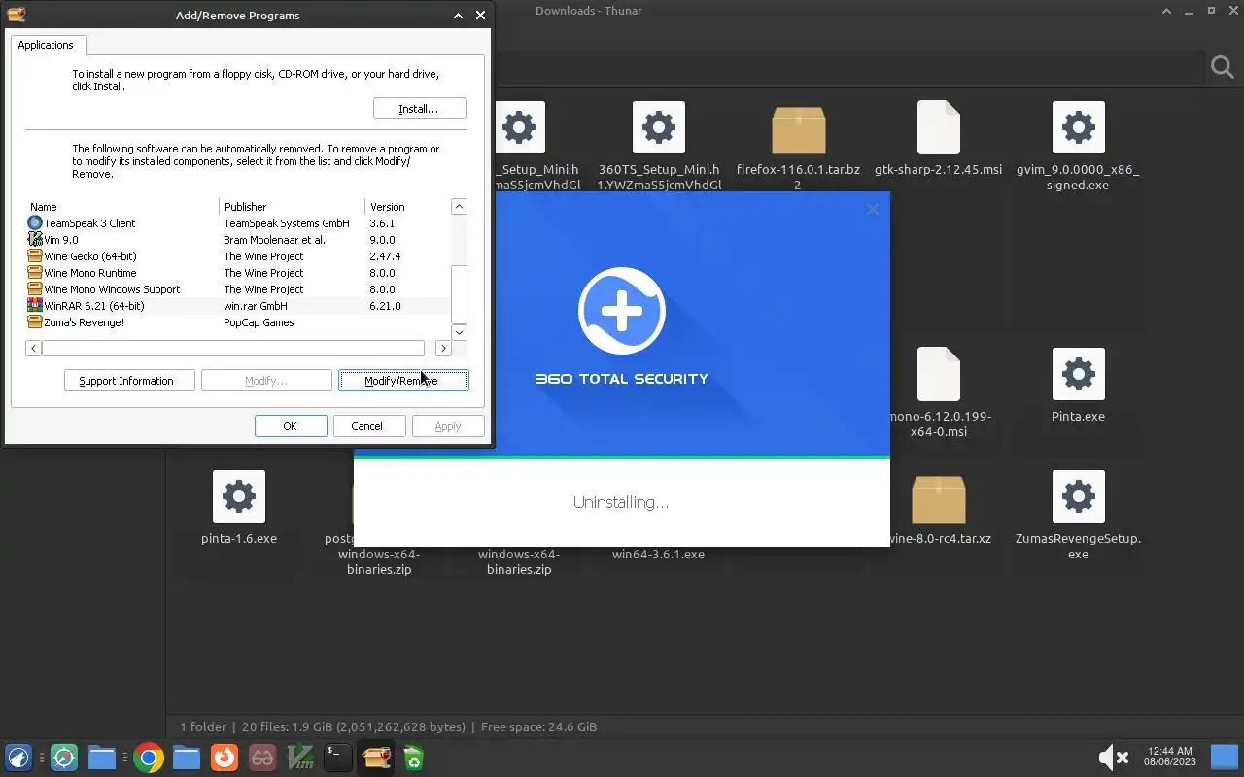Confirm with the OK button

[291, 426]
